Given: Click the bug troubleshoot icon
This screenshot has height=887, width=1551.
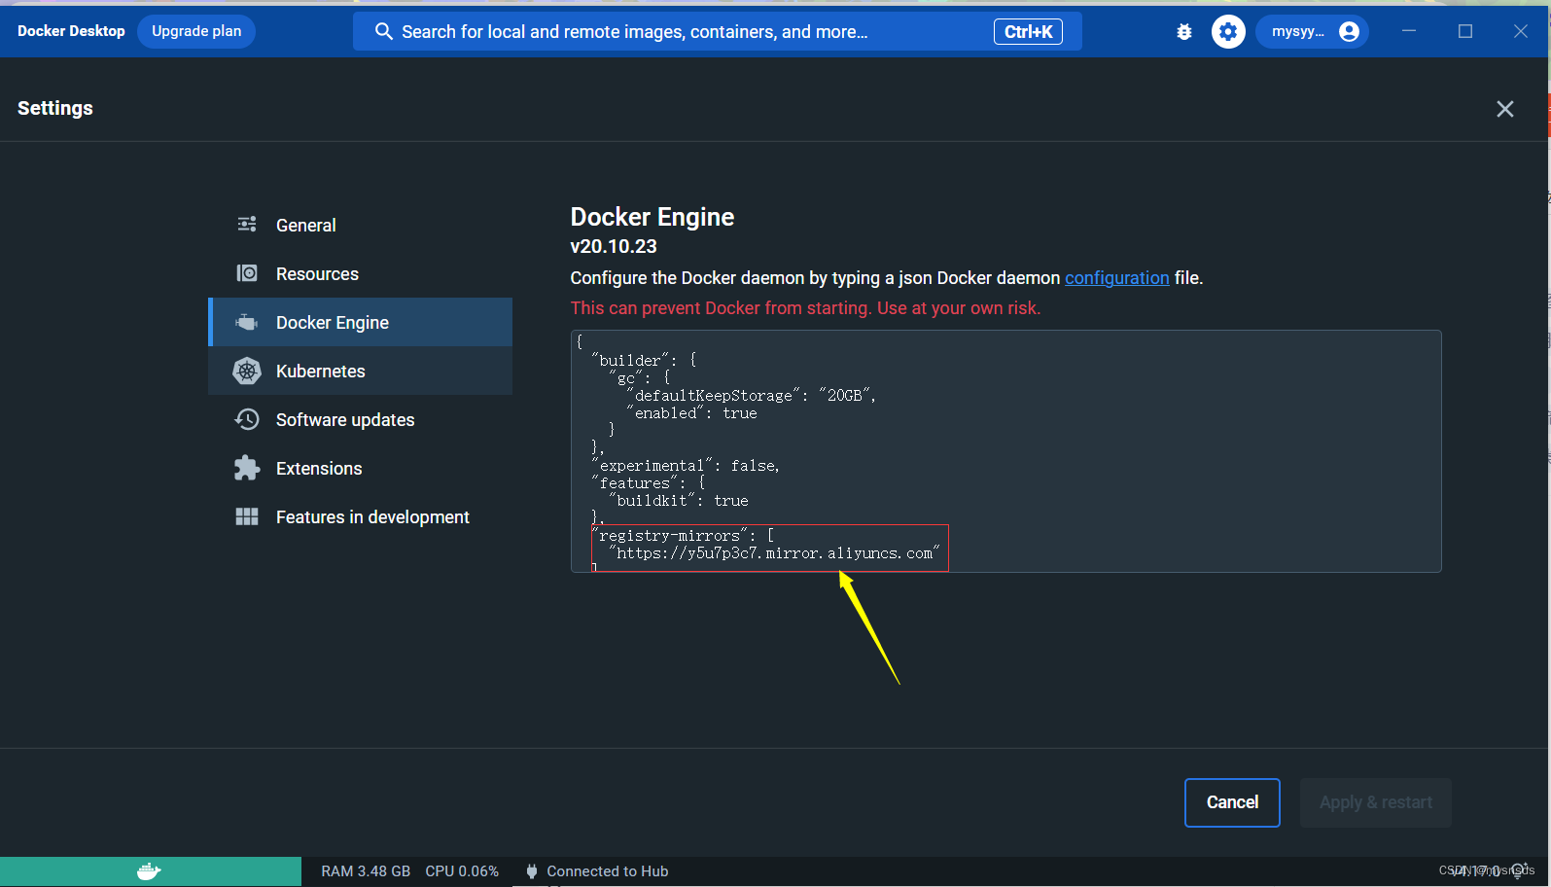Looking at the screenshot, I should pyautogui.click(x=1184, y=32).
